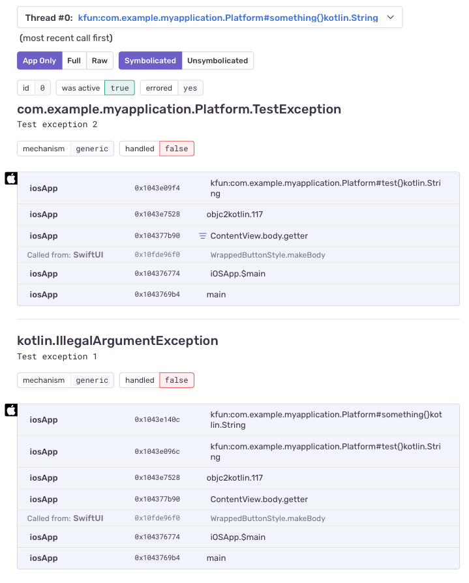469x583 pixels.
Task: Click the mechanism generic tag under IllegalArgumentException
Action: 65,380
